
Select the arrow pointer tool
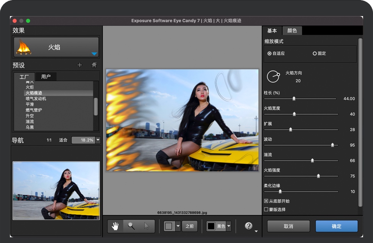(x=147, y=226)
